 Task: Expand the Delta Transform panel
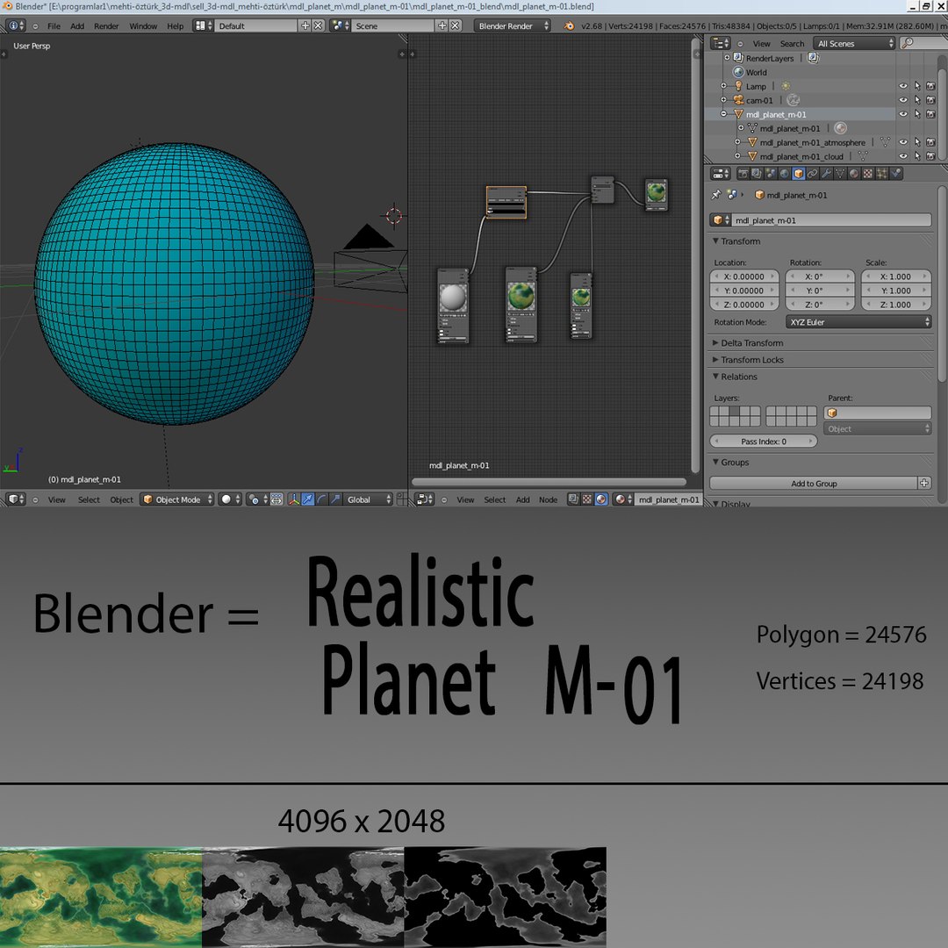coord(716,343)
